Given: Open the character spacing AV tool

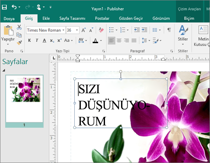Looking at the screenshot, I should [81, 40].
